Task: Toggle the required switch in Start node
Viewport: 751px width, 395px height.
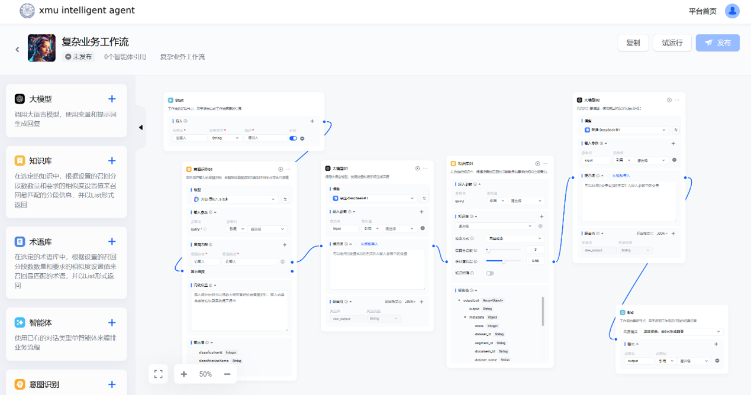Action: pyautogui.click(x=292, y=138)
